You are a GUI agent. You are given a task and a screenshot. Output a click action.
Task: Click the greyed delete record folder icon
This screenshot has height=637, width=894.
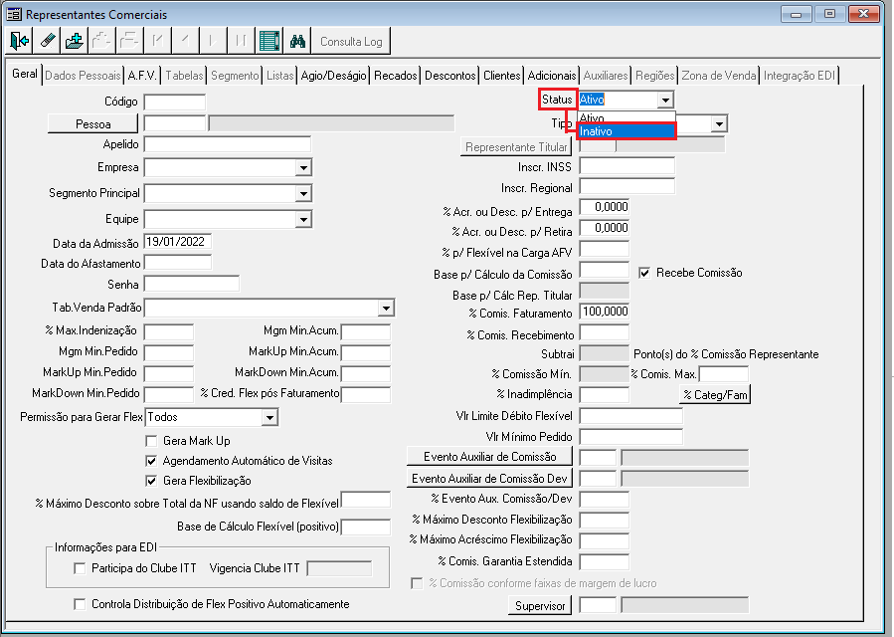click(x=129, y=41)
